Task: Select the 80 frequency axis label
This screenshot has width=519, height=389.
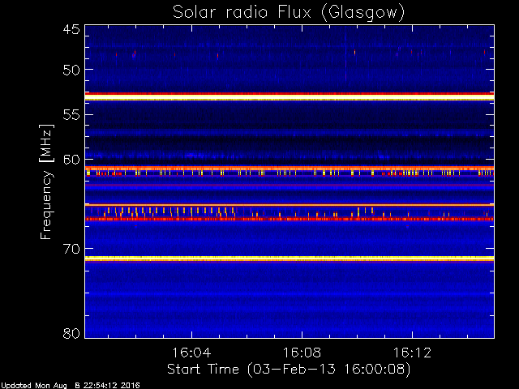Action: (71, 333)
